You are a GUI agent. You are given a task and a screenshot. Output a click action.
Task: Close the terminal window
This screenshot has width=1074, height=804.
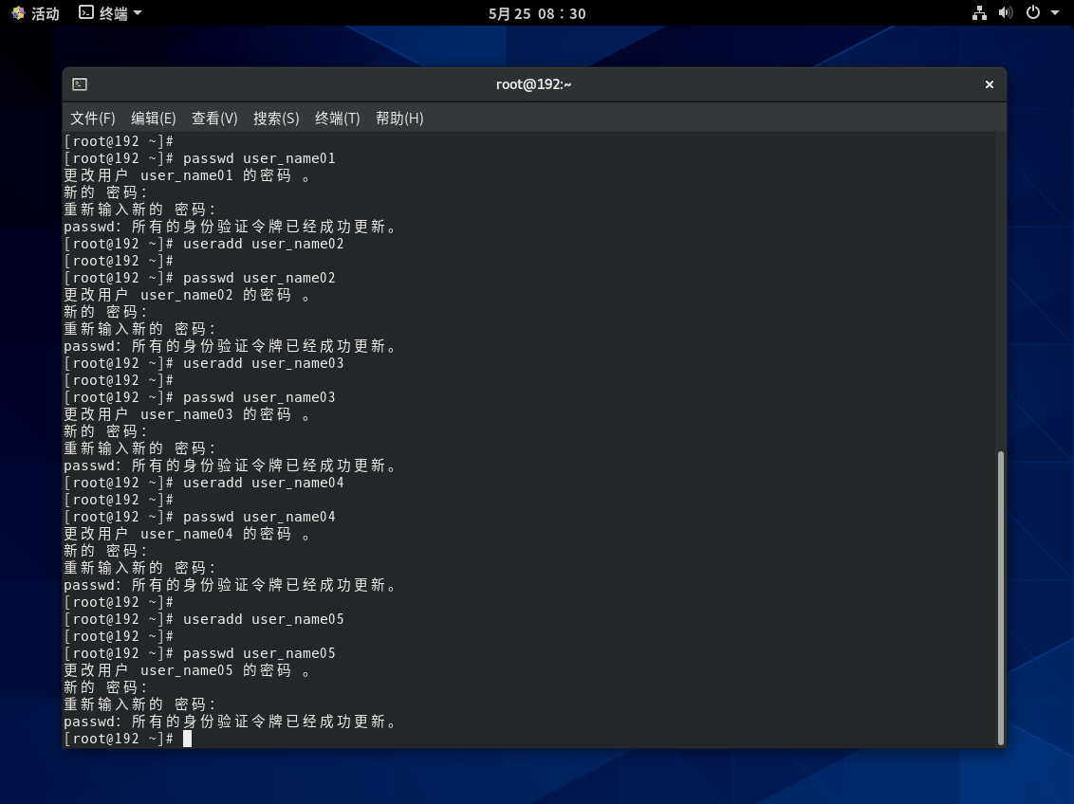[989, 84]
